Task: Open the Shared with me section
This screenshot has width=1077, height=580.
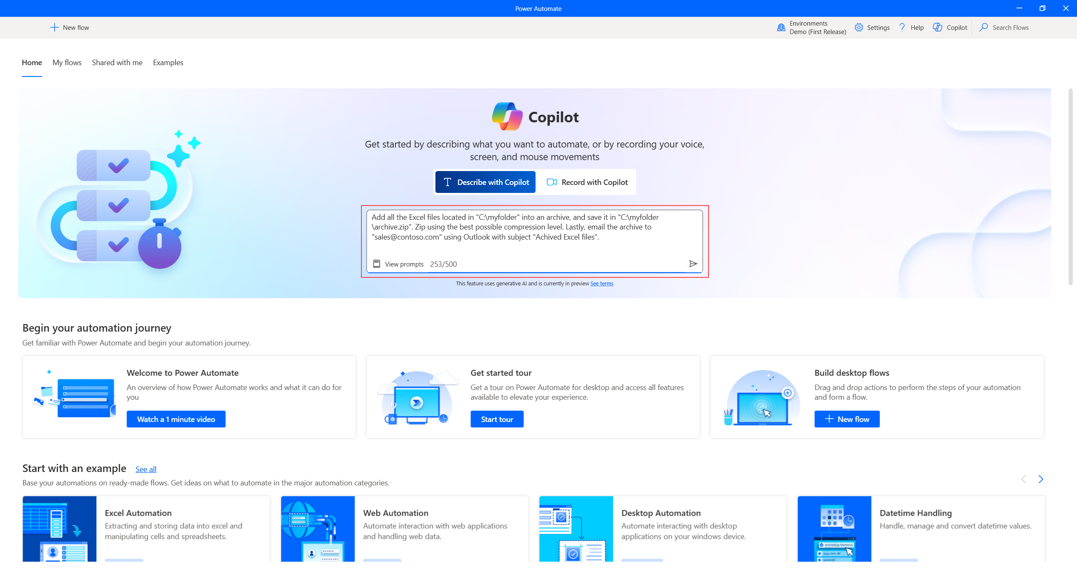Action: click(116, 62)
